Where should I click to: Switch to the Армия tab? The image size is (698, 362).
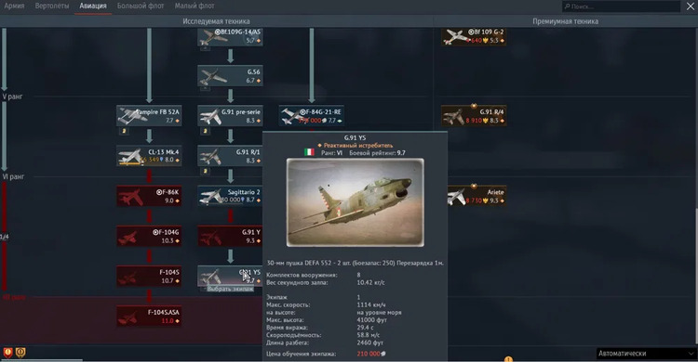tap(14, 6)
